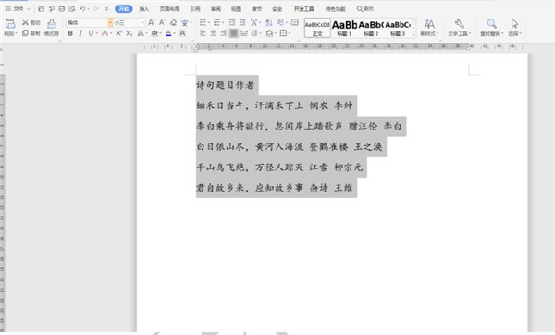The width and height of the screenshot is (555, 335).
Task: Toggle strikethrough red A button
Action: point(105,33)
